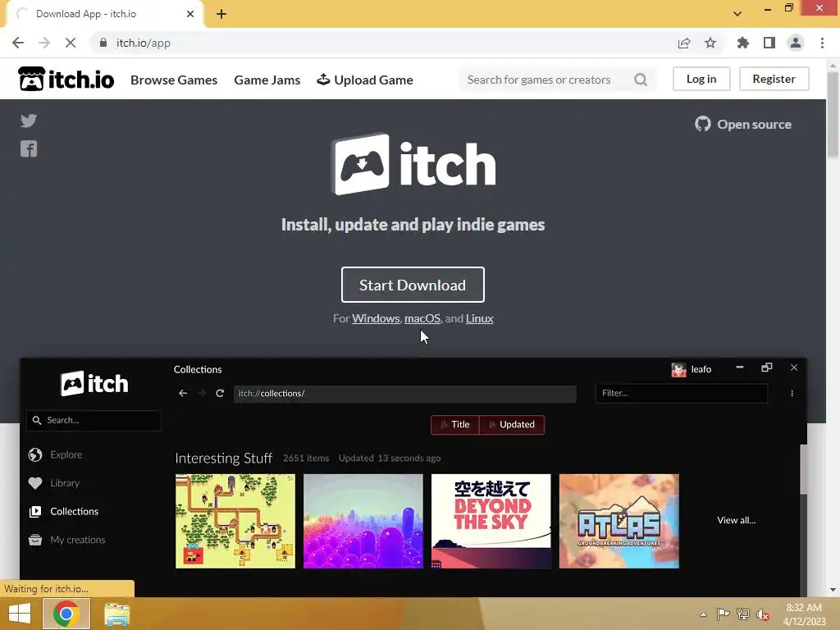
Task: Click the itch.io logo in header
Action: click(66, 80)
